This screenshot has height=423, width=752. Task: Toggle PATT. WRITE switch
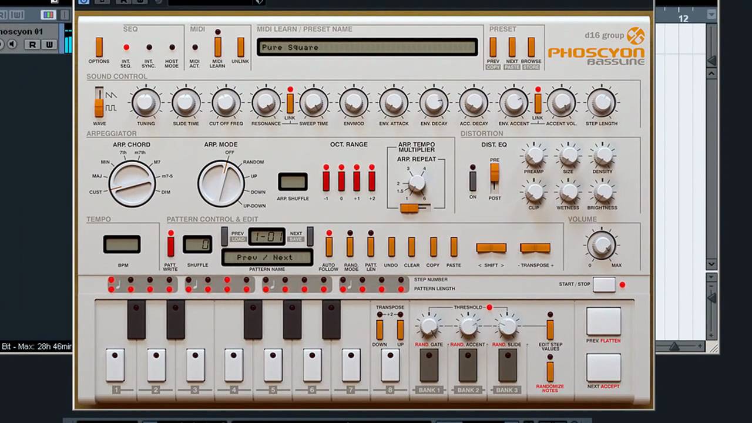coord(170,247)
